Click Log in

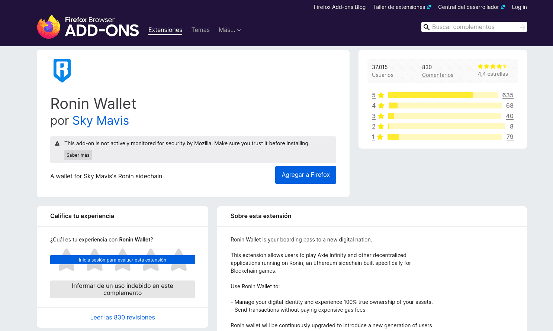519,7
